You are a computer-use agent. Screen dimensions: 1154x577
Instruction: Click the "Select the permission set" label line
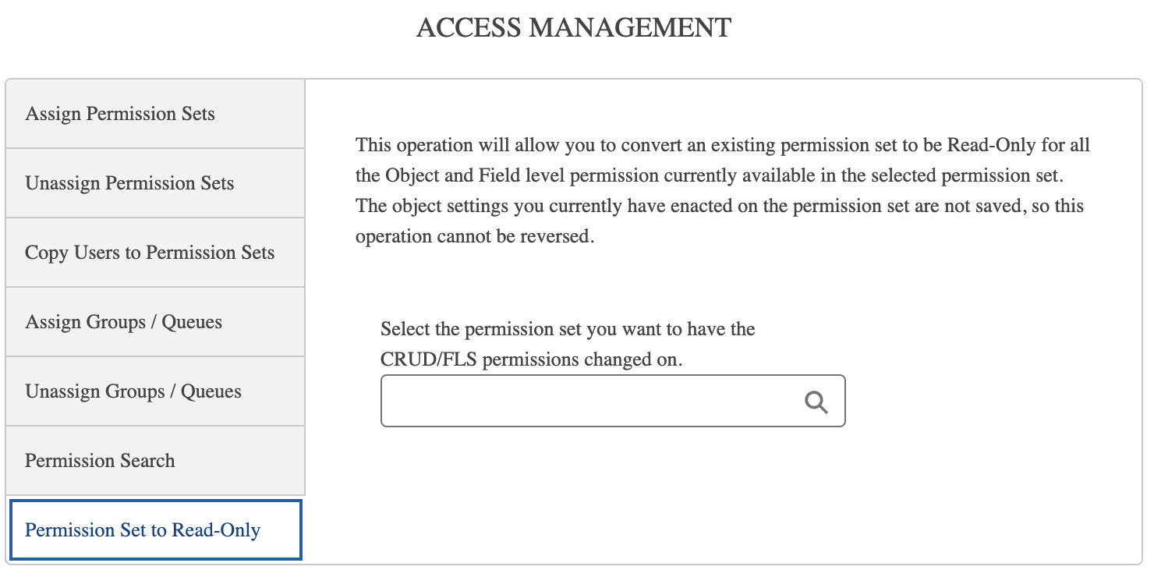pos(568,329)
